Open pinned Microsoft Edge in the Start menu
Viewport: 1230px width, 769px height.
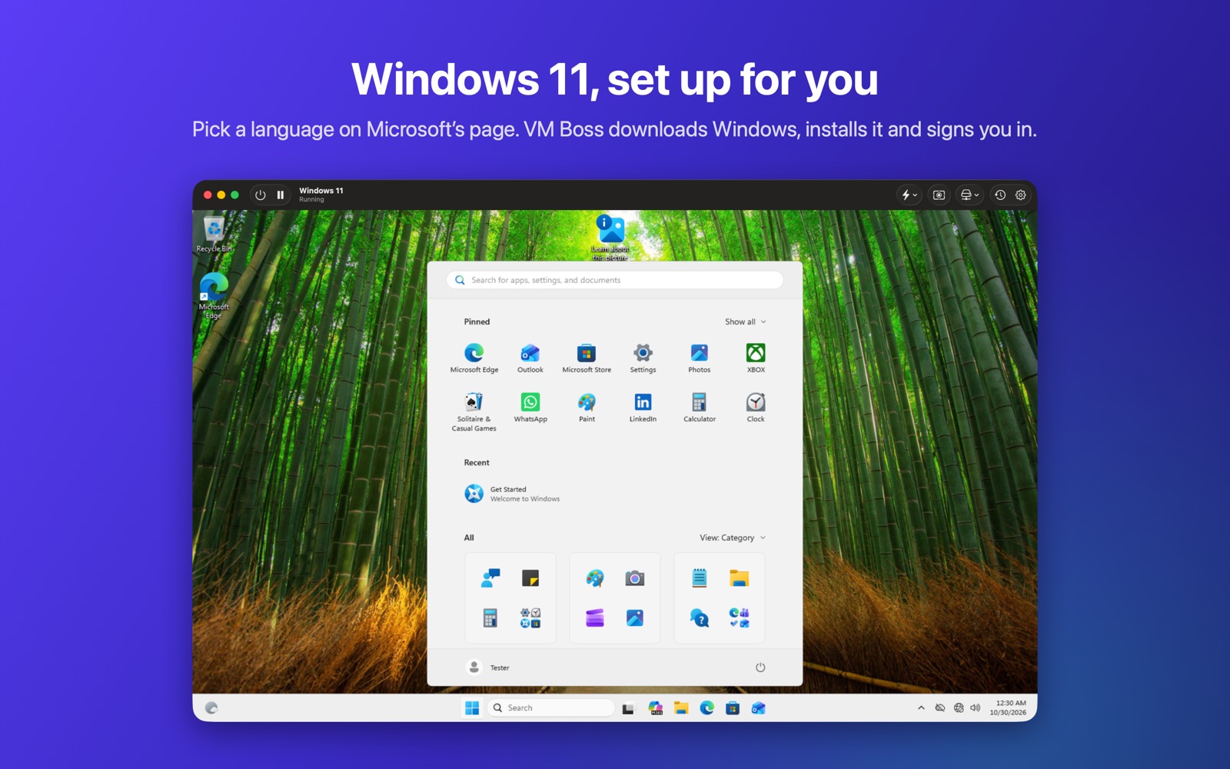tap(474, 358)
